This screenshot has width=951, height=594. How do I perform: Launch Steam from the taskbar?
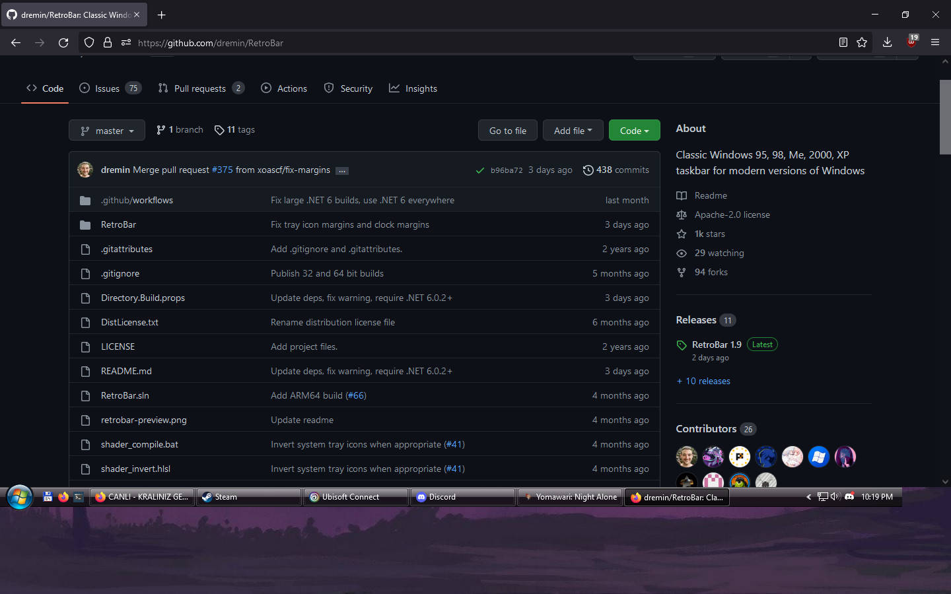[x=248, y=497]
